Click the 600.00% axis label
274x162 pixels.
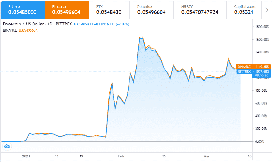(x=261, y=103)
